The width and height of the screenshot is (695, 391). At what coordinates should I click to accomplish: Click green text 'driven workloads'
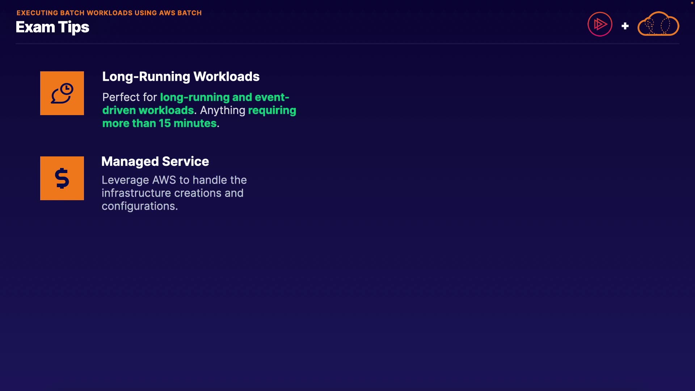(x=148, y=110)
